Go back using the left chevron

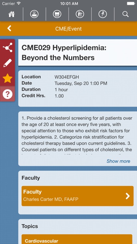[9, 29]
